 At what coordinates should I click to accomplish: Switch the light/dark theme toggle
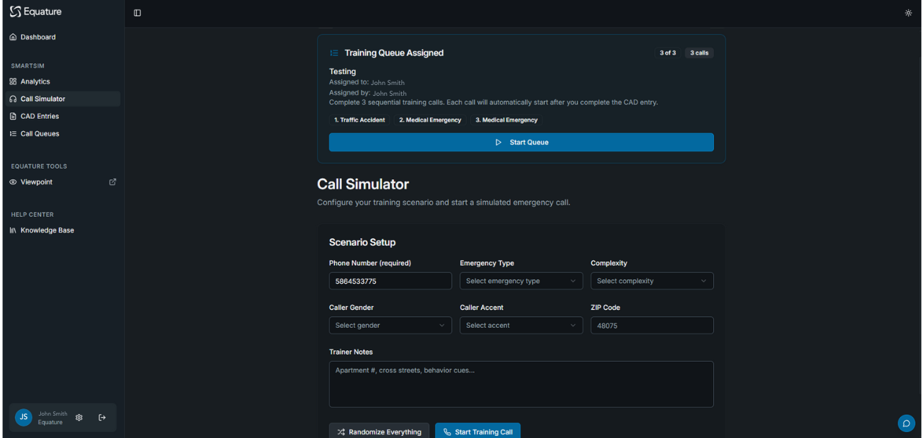click(x=908, y=13)
